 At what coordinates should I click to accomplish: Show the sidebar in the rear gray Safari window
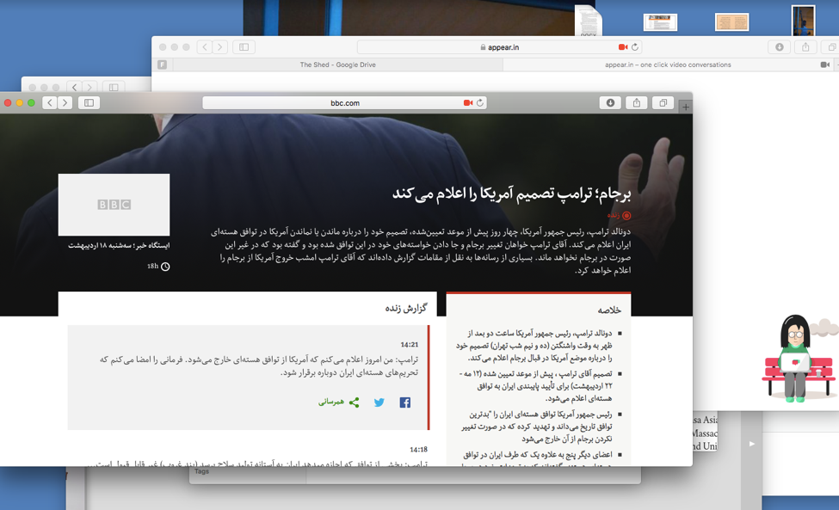114,87
